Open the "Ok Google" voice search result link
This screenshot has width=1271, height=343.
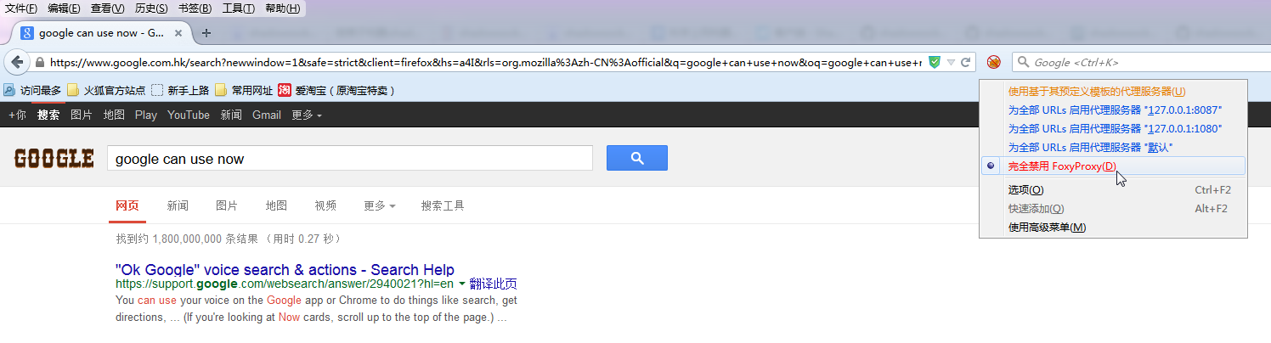click(x=285, y=270)
